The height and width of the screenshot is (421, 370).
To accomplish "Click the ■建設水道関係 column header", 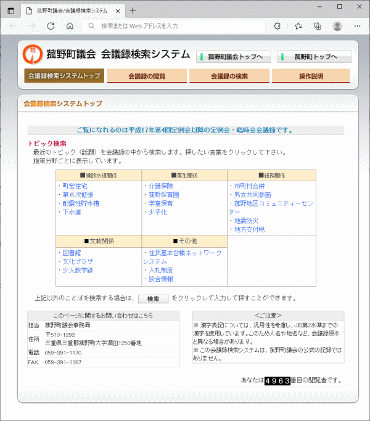I will (x=99, y=176).
